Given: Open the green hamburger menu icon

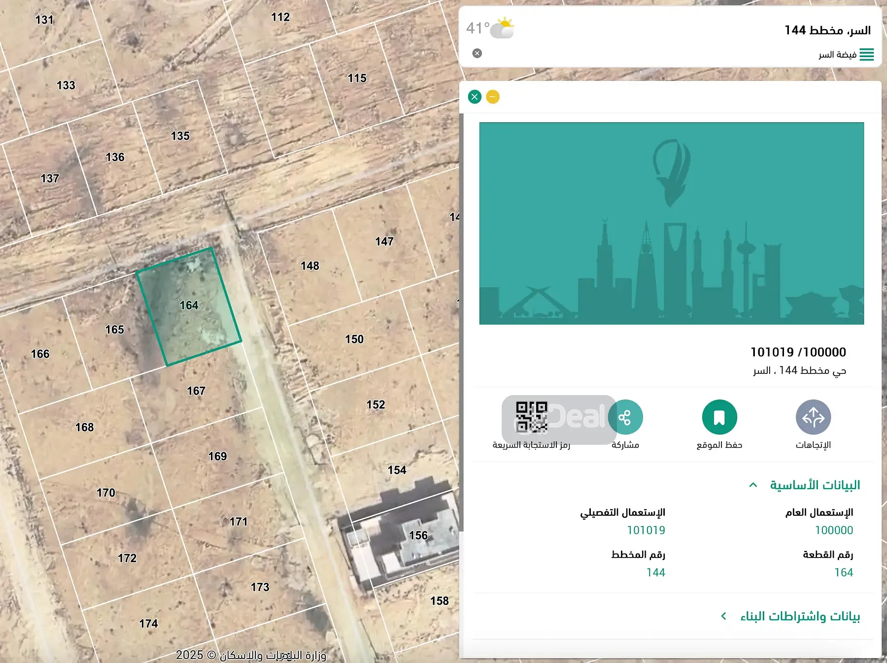Looking at the screenshot, I should [x=866, y=54].
